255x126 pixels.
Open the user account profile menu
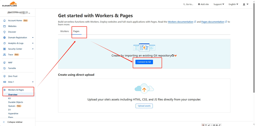coord(245,4)
